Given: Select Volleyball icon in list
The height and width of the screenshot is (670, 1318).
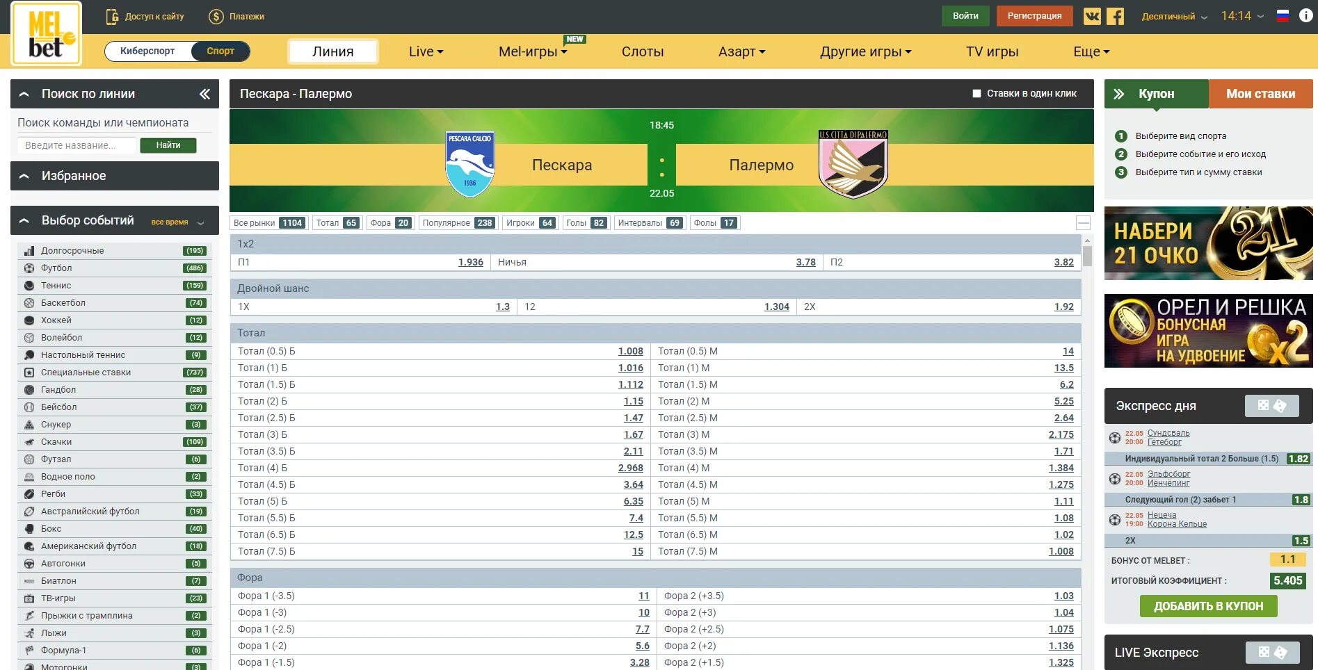Looking at the screenshot, I should click(x=29, y=338).
